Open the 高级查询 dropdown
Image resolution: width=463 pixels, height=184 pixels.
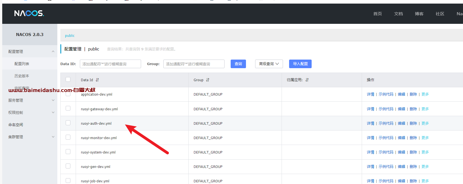click(x=269, y=64)
